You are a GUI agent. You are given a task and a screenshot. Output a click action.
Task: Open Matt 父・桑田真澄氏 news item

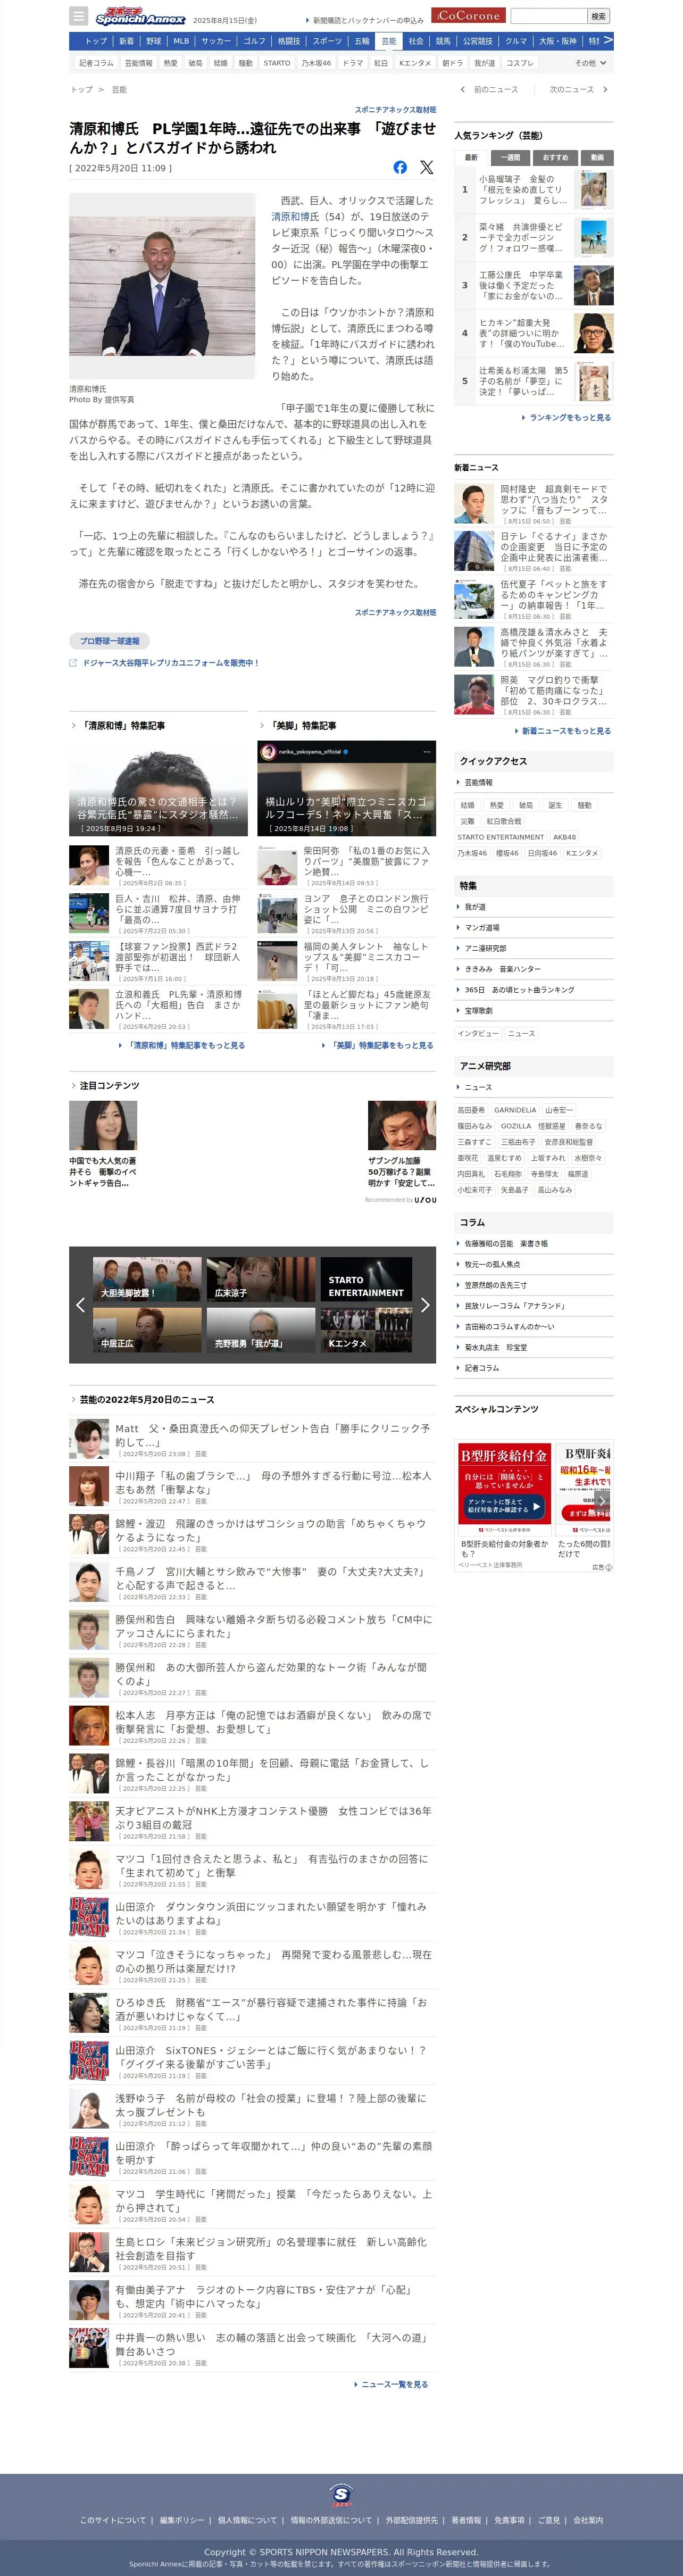252,1439
